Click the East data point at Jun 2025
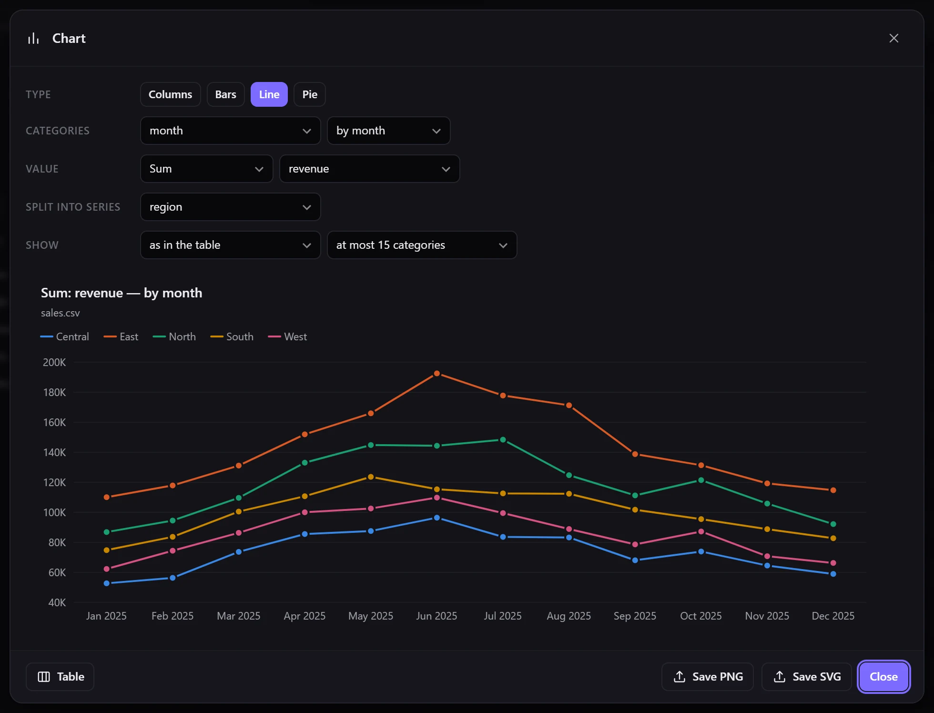 [x=437, y=374]
